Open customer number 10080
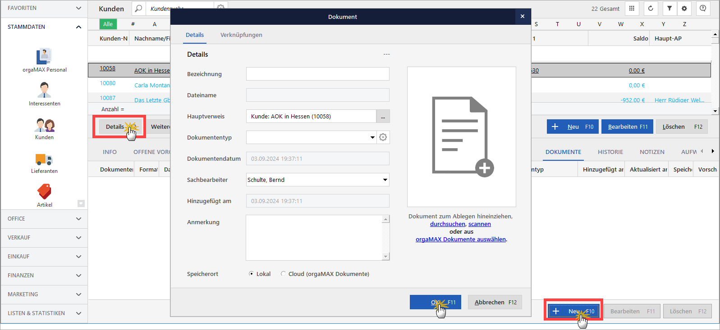This screenshot has height=330, width=720. (x=108, y=83)
